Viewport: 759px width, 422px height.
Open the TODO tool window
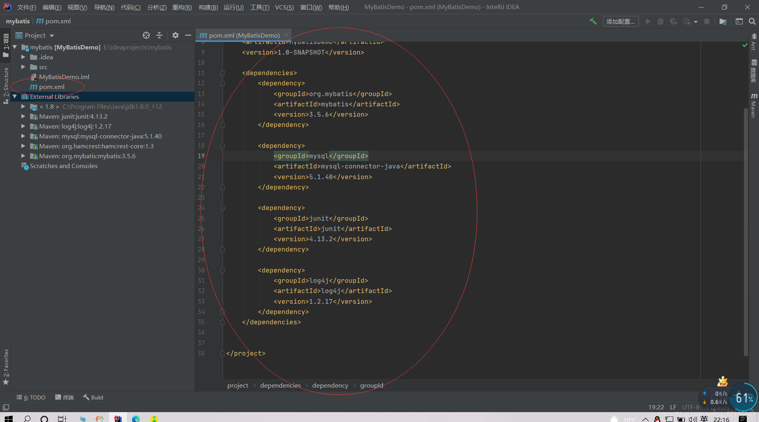point(31,397)
